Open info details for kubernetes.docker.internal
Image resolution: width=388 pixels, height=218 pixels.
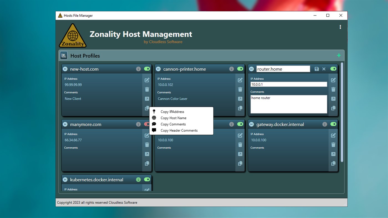(x=138, y=179)
